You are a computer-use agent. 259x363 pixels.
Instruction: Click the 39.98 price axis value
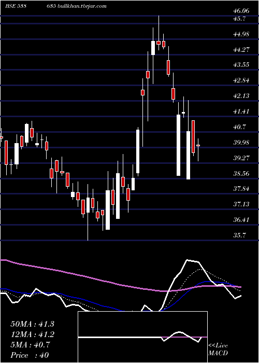[x=241, y=143]
